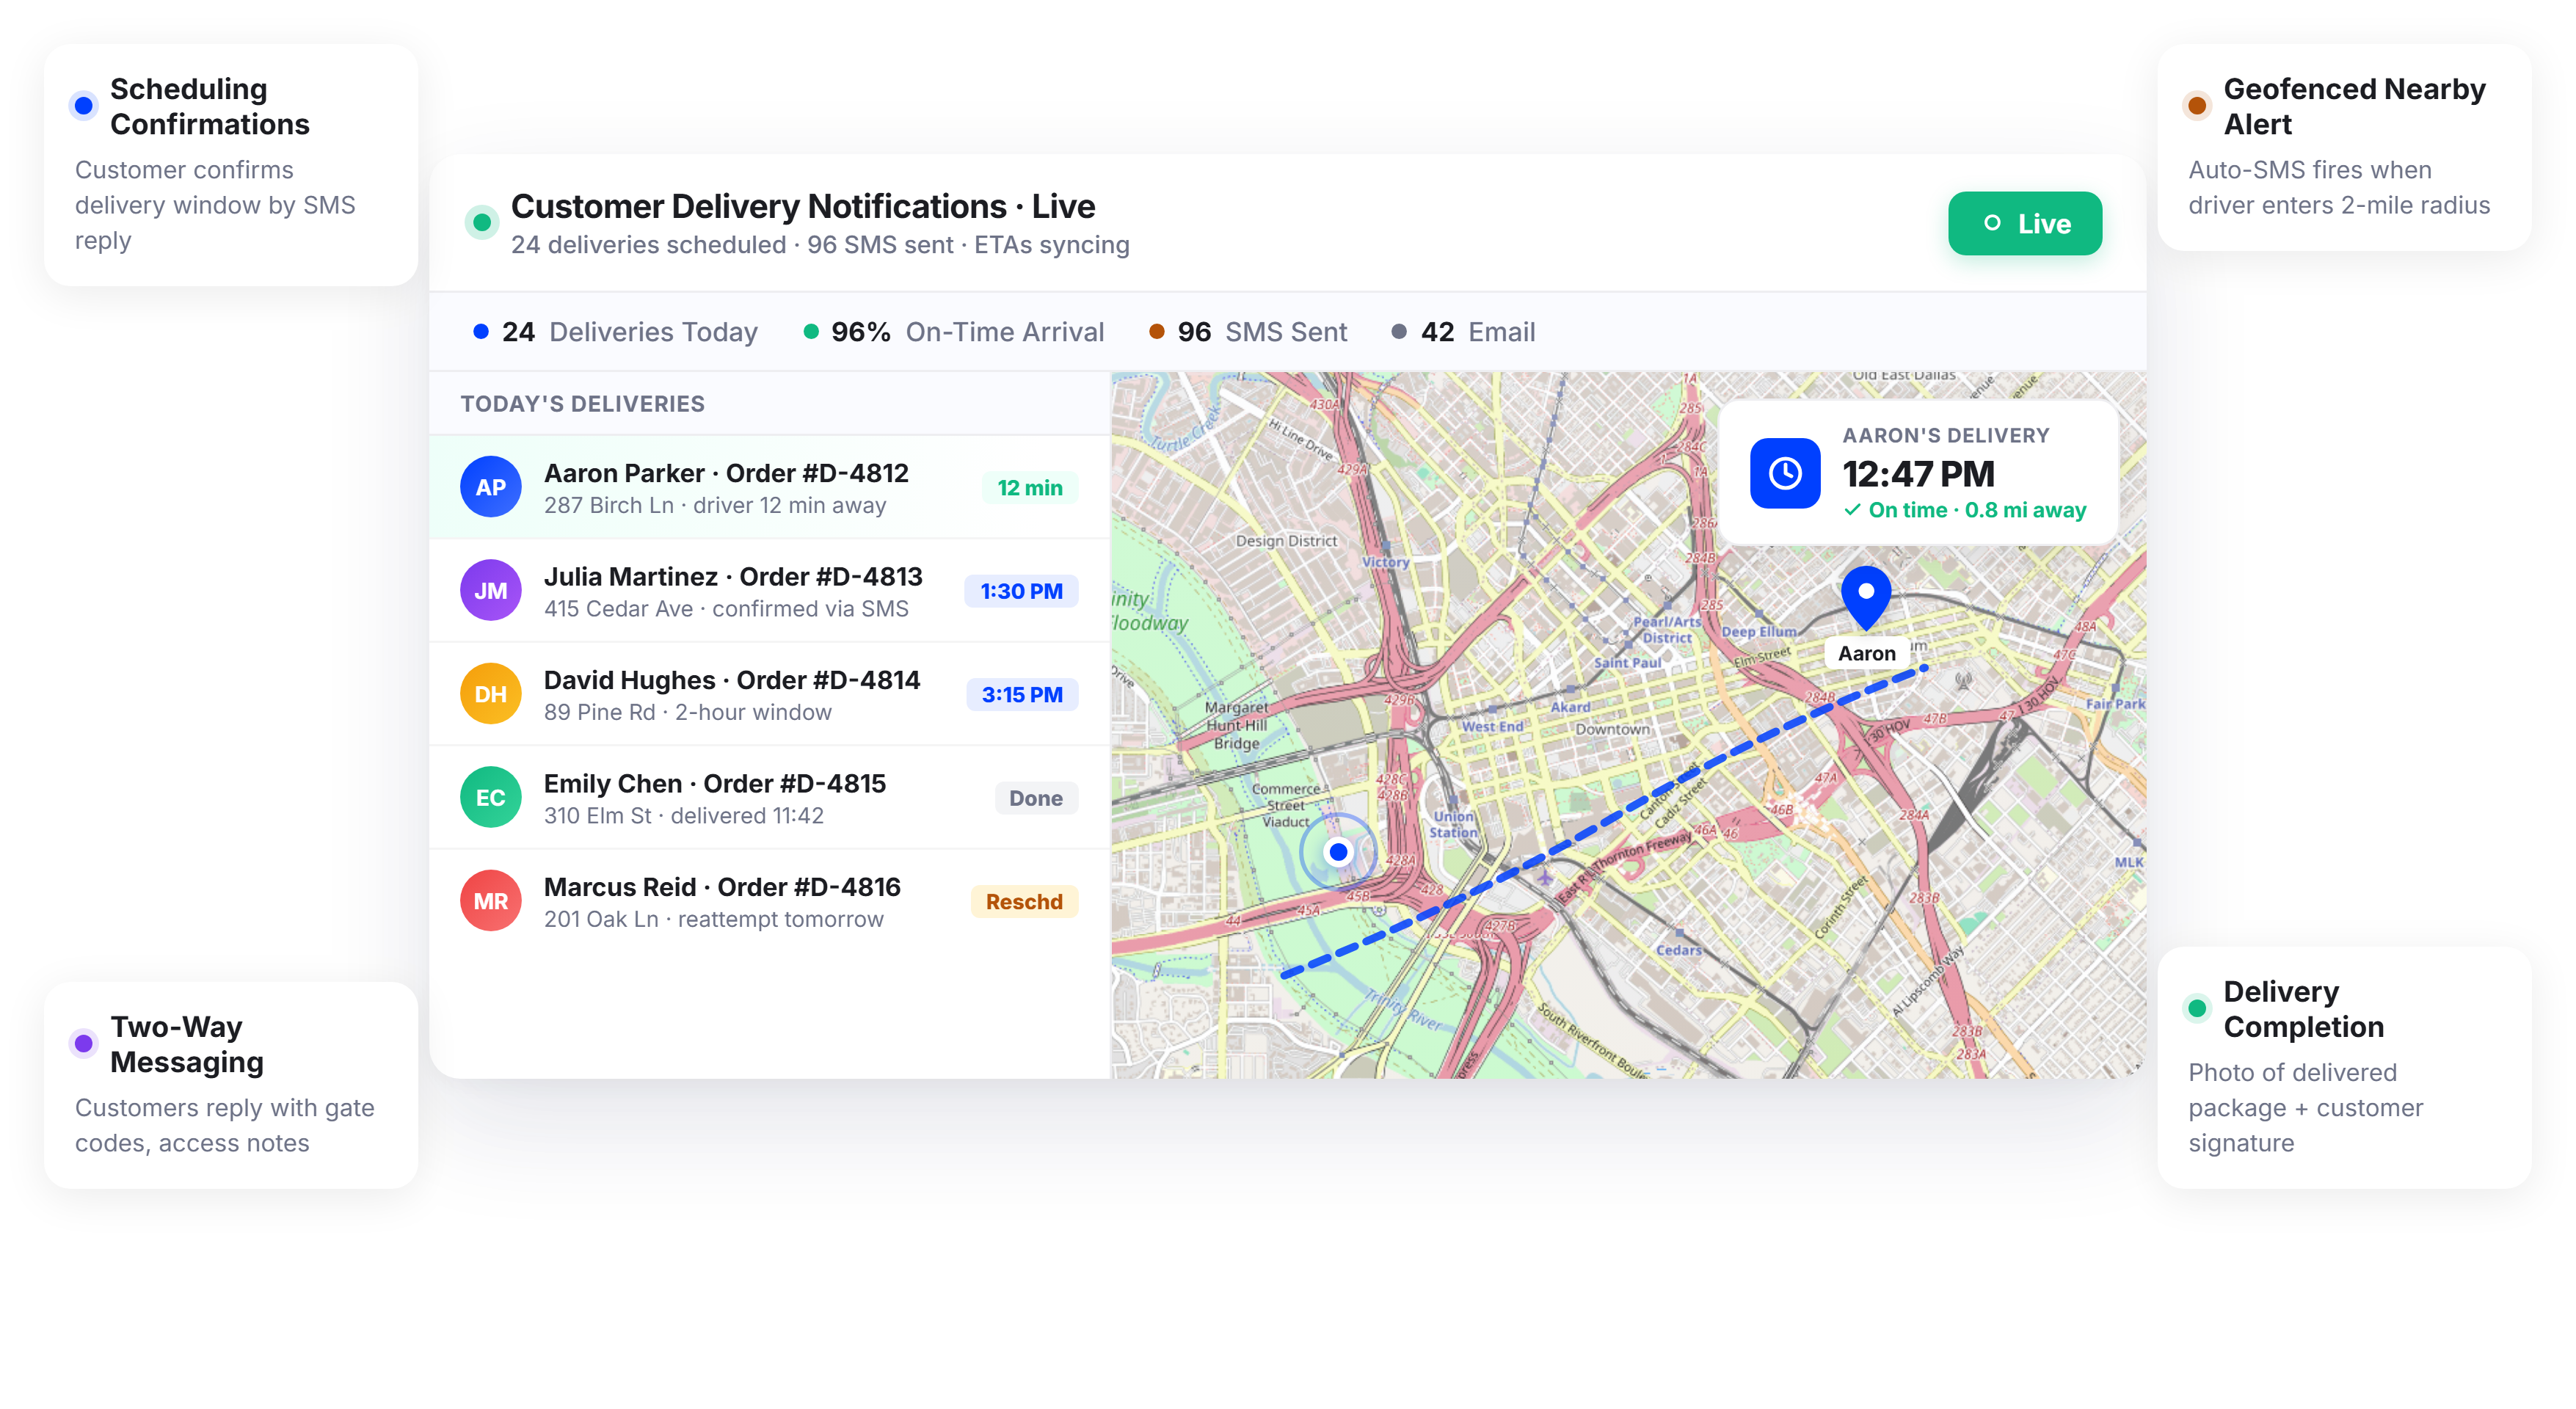Click the driver location dot on the map
2576x1409 pixels.
click(1338, 852)
